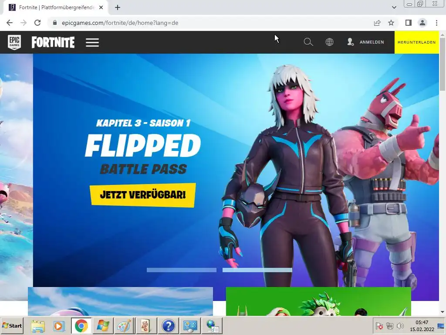446x335 pixels.
Task: Share this page icon
Action: click(x=377, y=23)
